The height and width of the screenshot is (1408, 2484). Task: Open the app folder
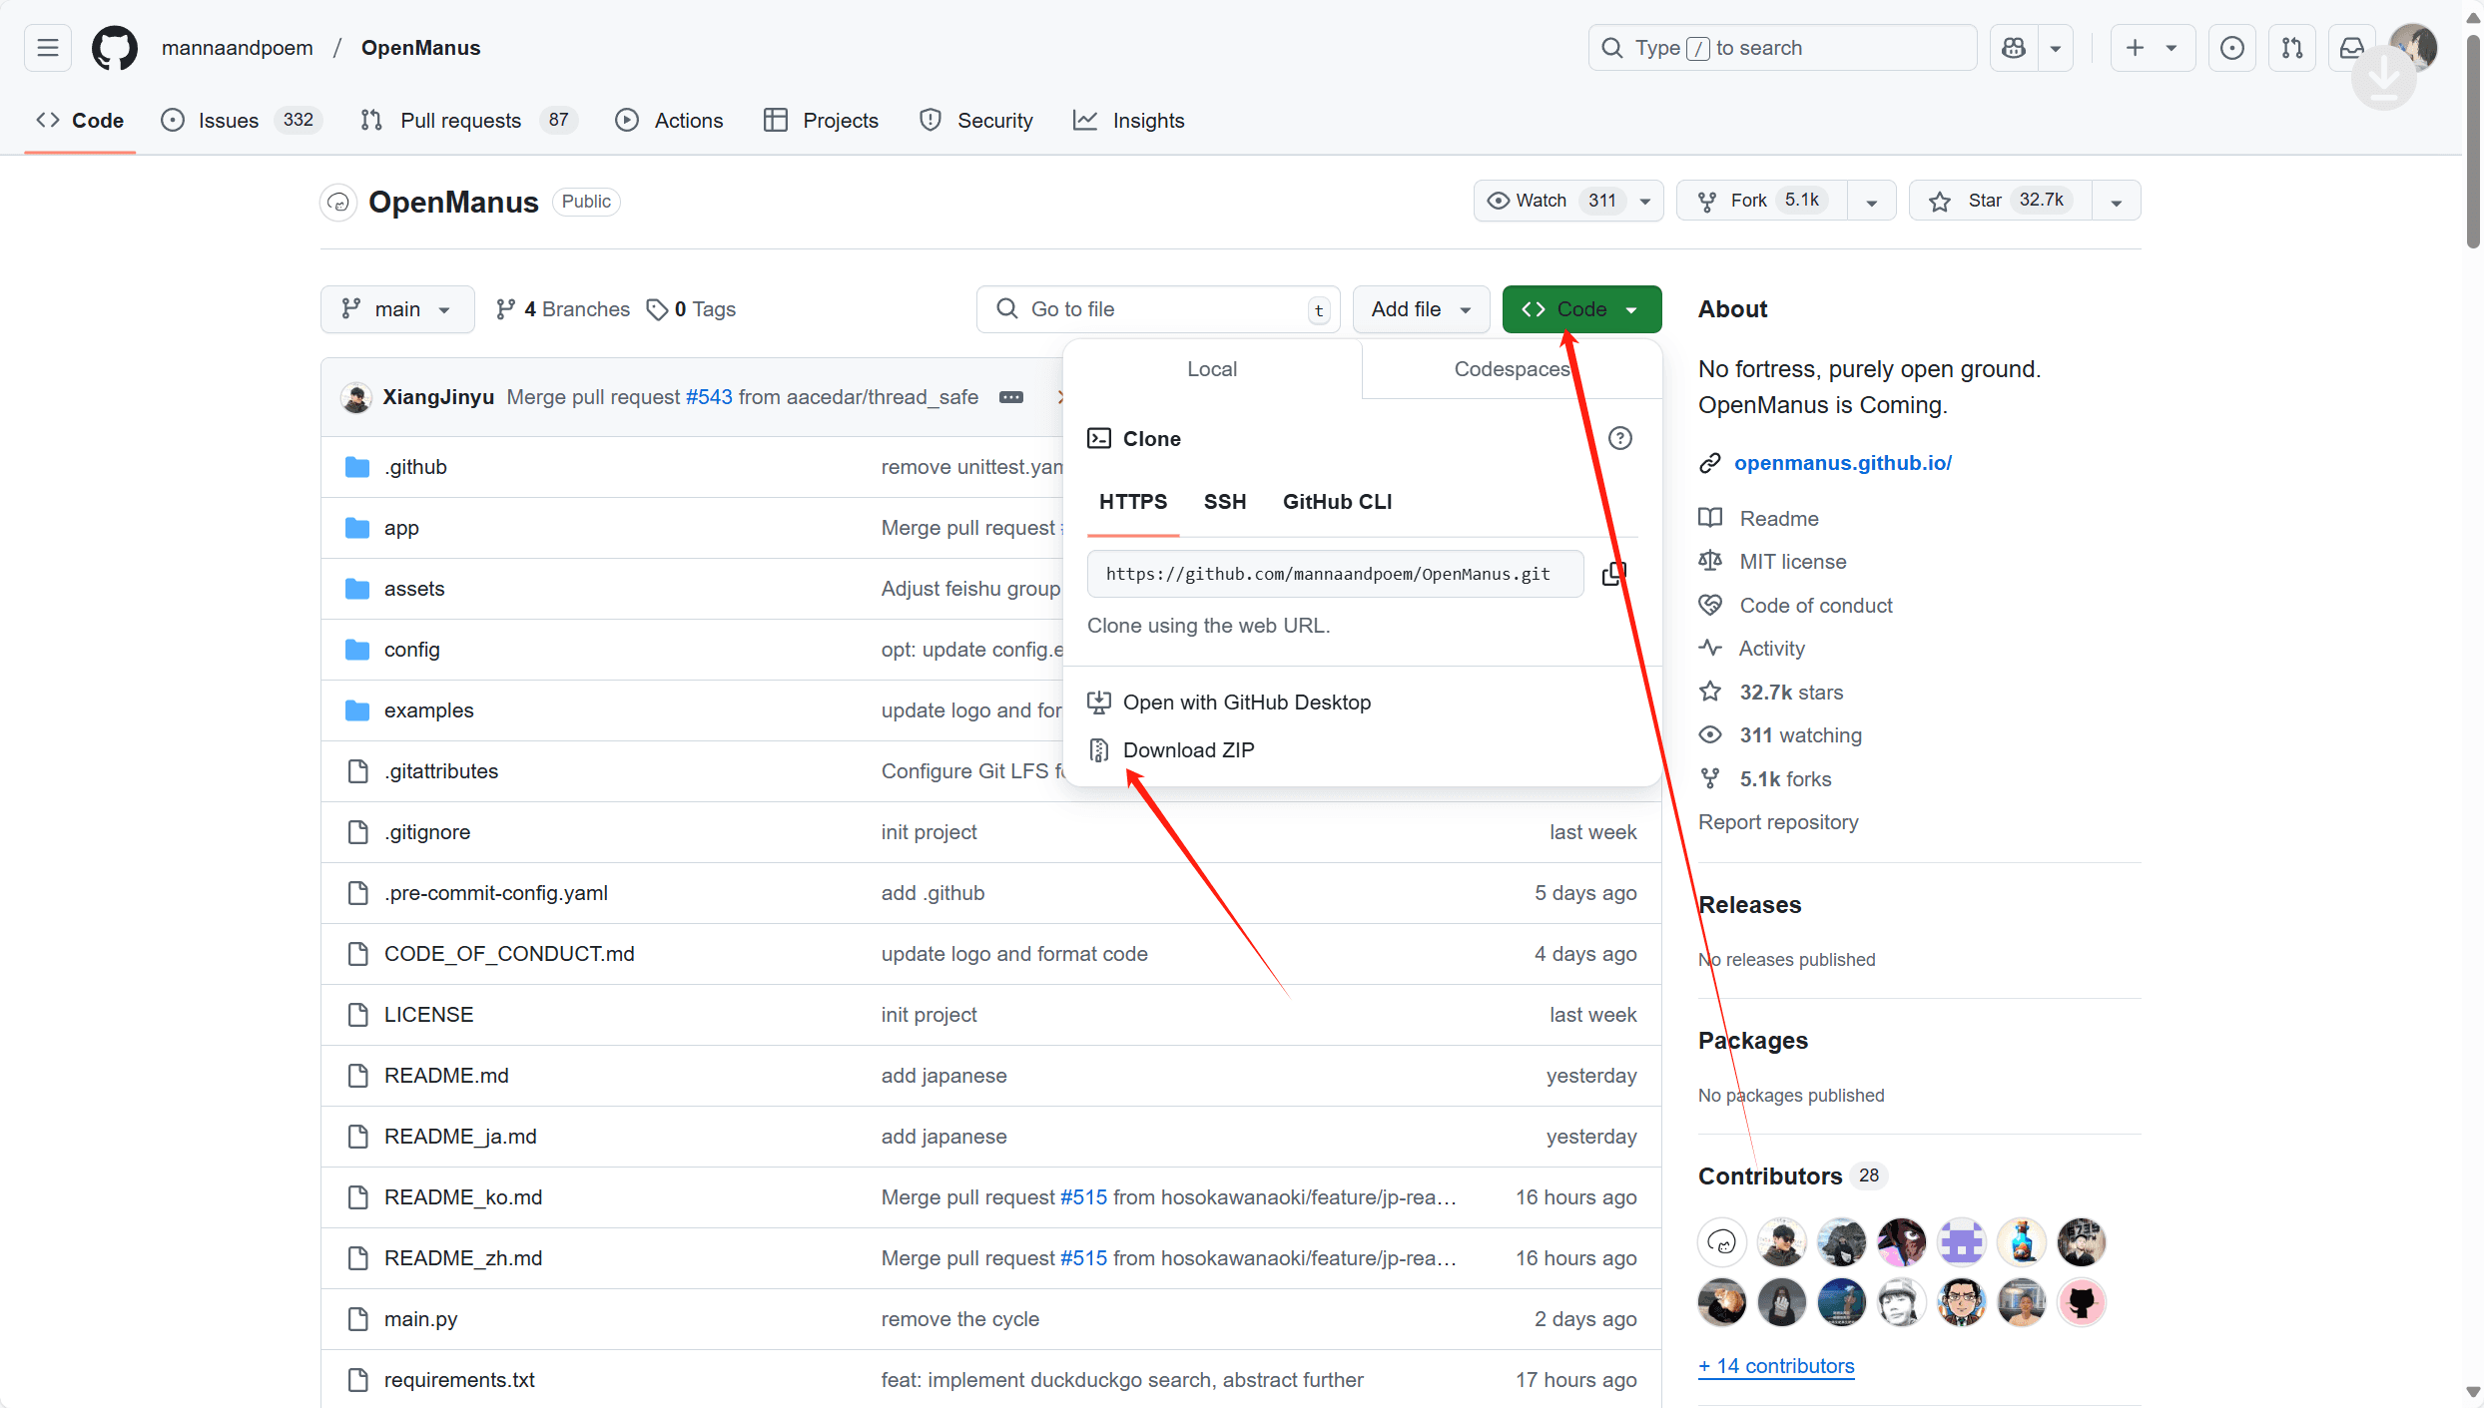point(401,528)
